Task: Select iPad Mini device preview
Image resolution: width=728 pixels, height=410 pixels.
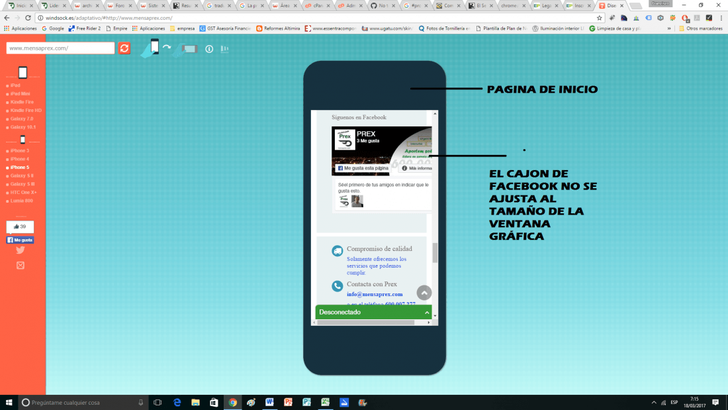Action: (x=20, y=94)
